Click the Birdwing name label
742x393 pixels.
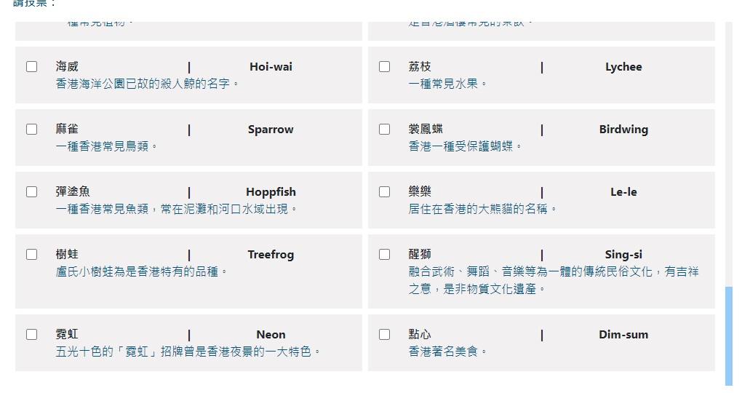(623, 130)
